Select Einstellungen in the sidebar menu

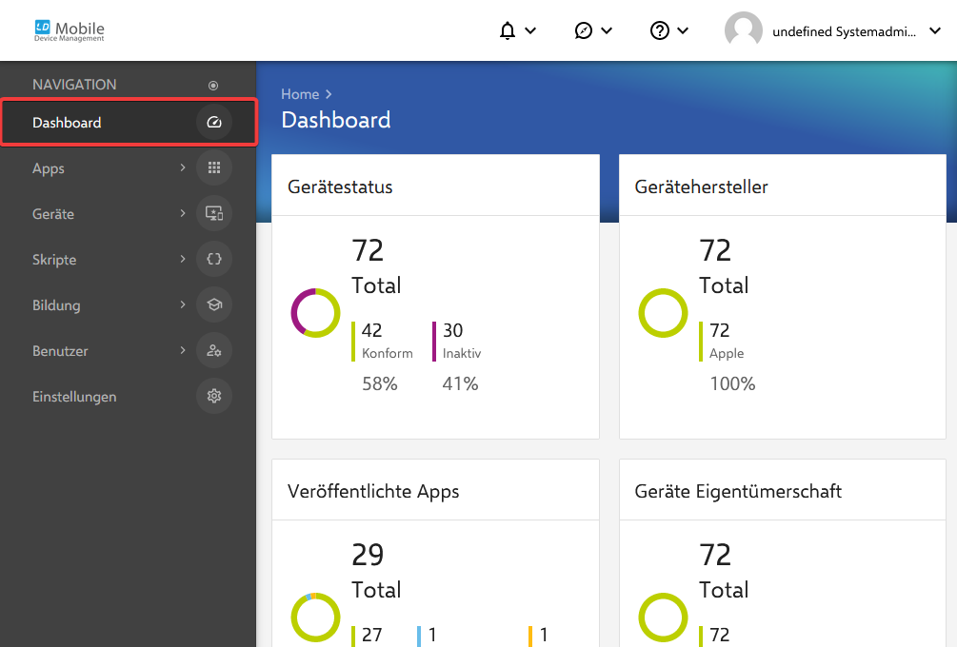pyautogui.click(x=73, y=396)
